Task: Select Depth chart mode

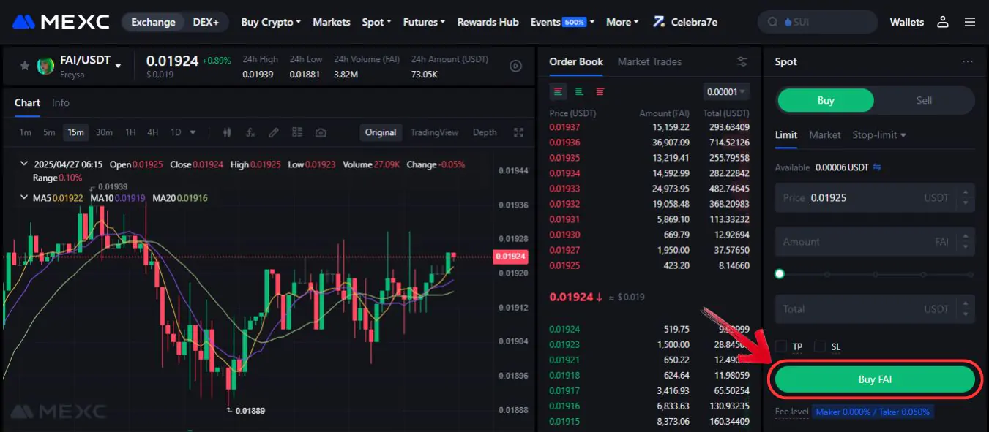Action: (x=485, y=132)
